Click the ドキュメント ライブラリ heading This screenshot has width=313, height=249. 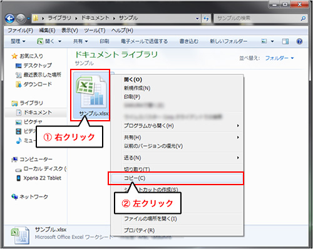[116, 54]
